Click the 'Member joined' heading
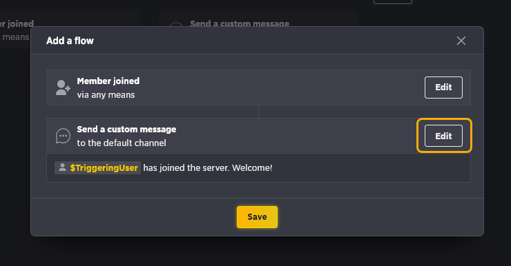This screenshot has width=511, height=266. 108,81
